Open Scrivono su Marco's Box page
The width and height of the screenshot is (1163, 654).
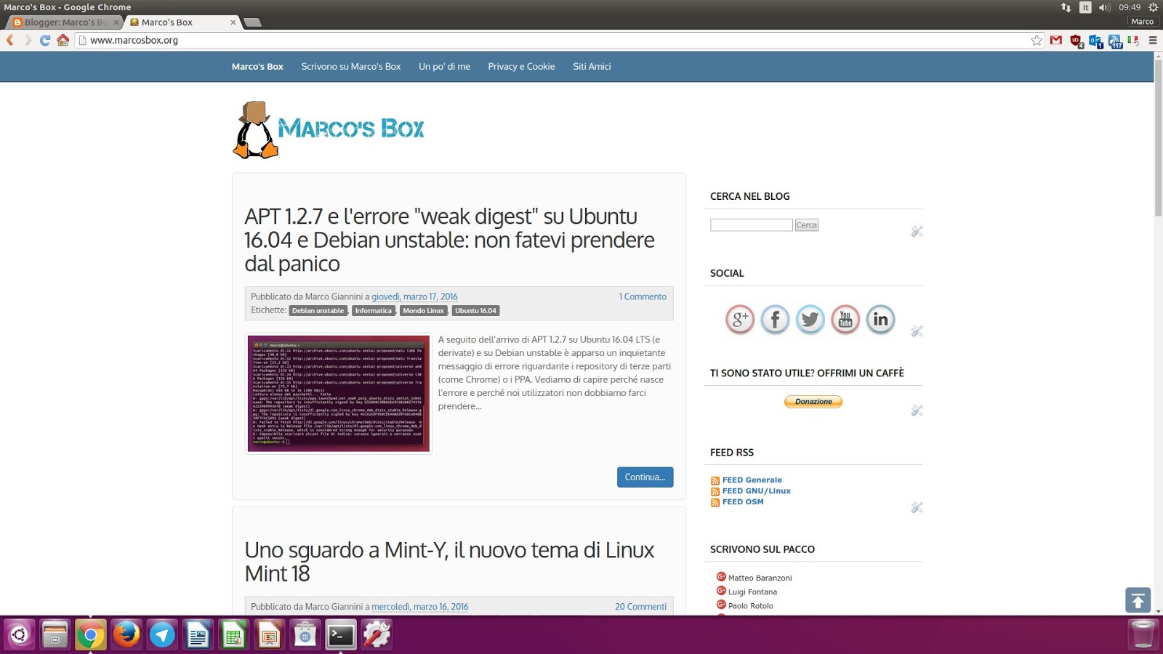351,66
